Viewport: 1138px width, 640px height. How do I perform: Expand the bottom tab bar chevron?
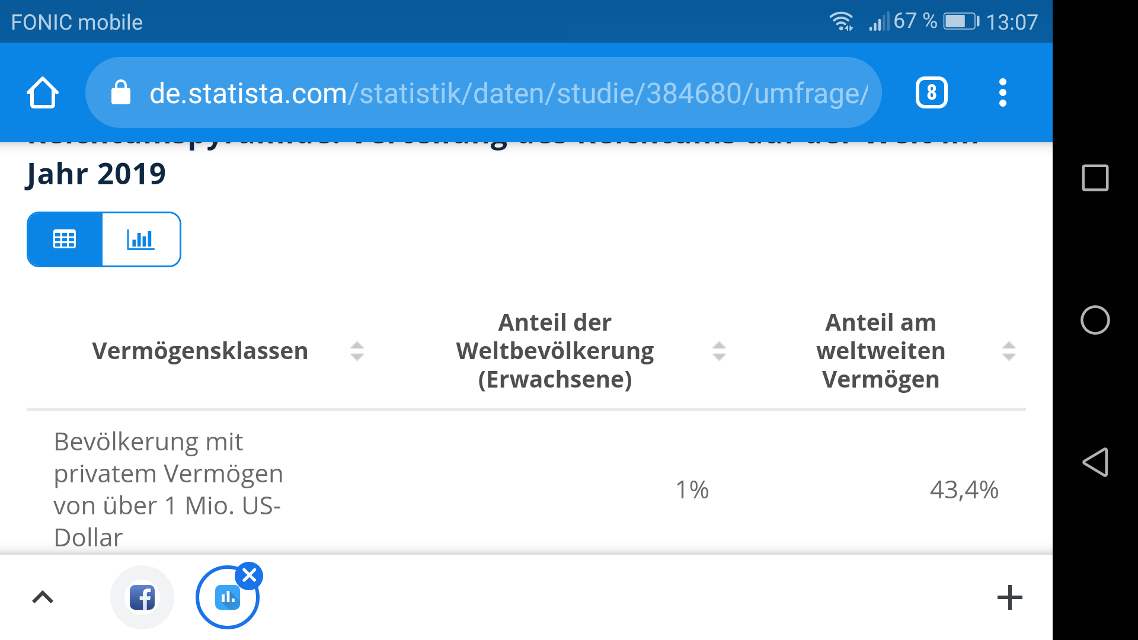[x=43, y=597]
